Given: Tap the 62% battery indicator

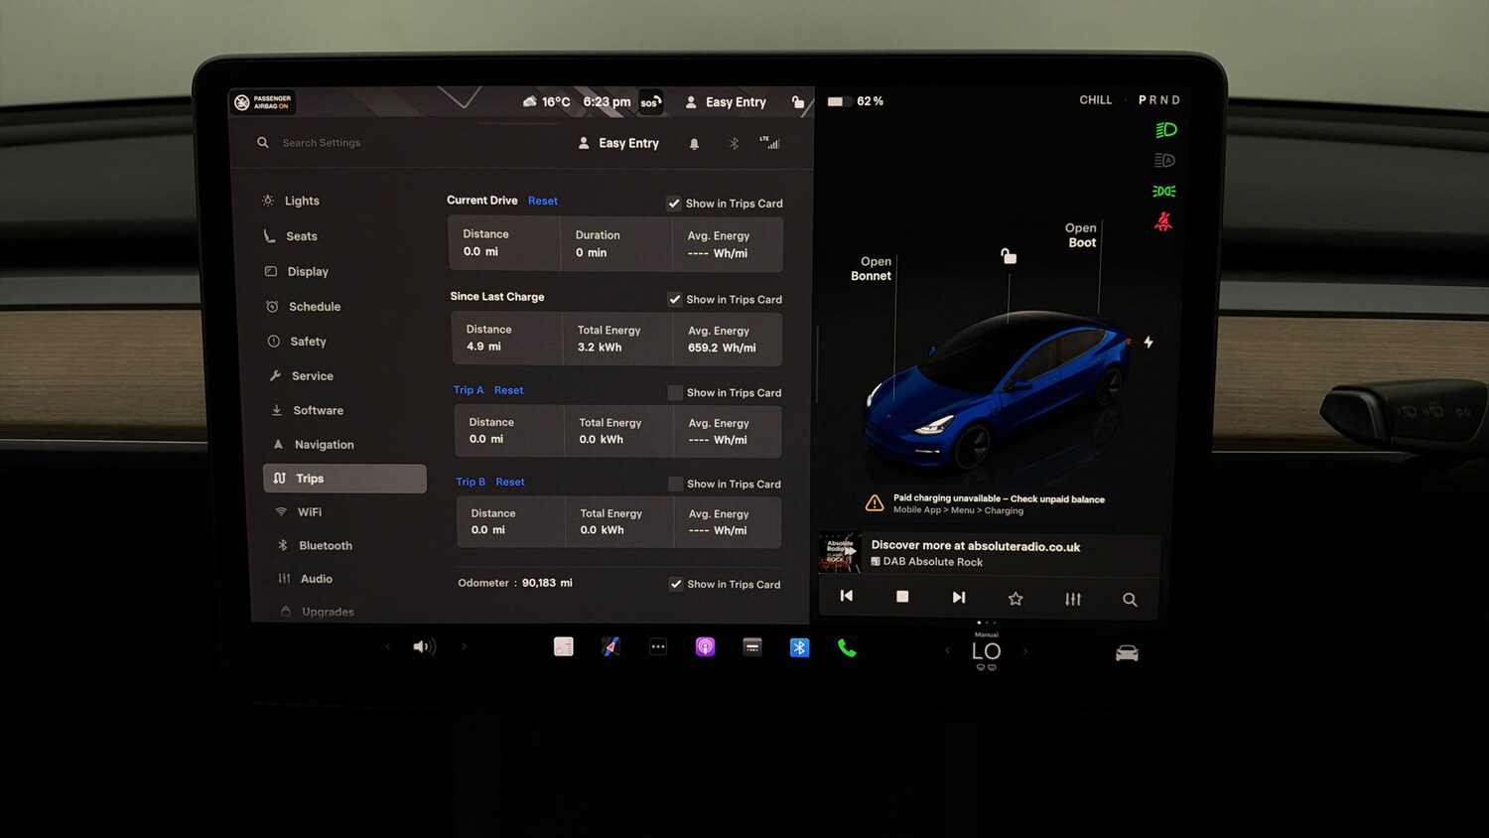Looking at the screenshot, I should (x=856, y=100).
